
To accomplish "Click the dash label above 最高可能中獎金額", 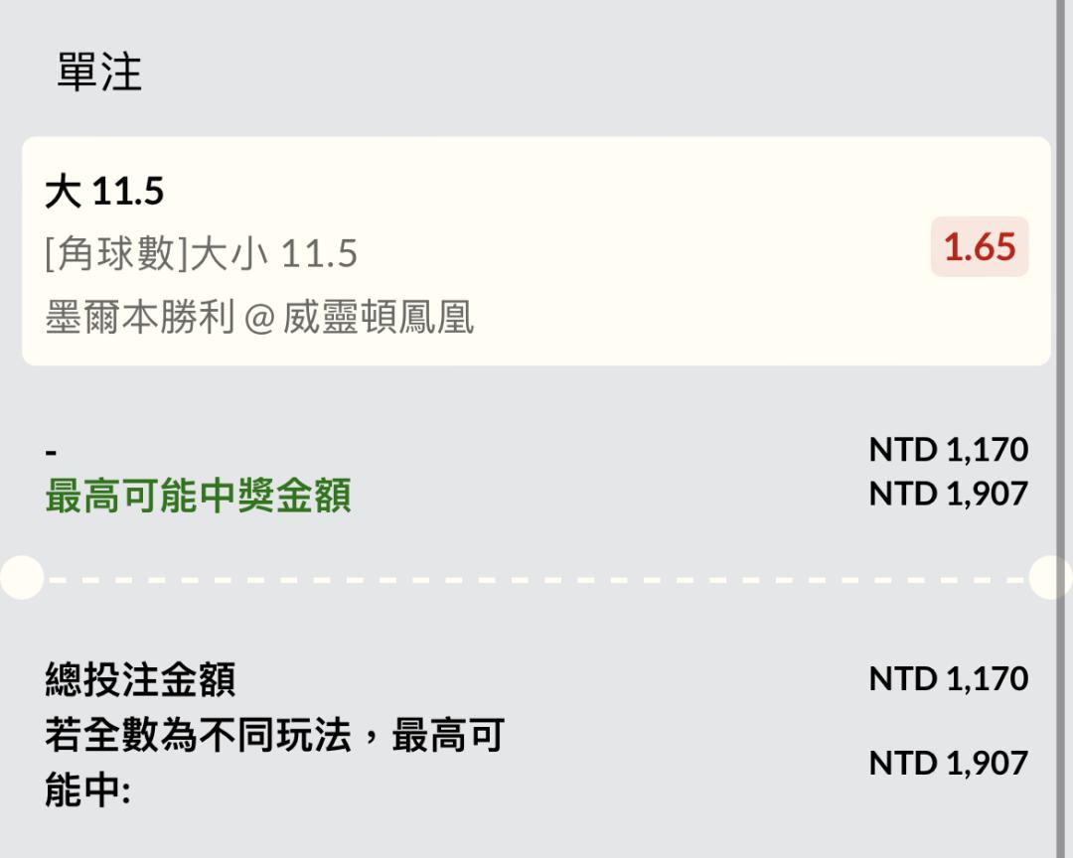I will point(51,452).
